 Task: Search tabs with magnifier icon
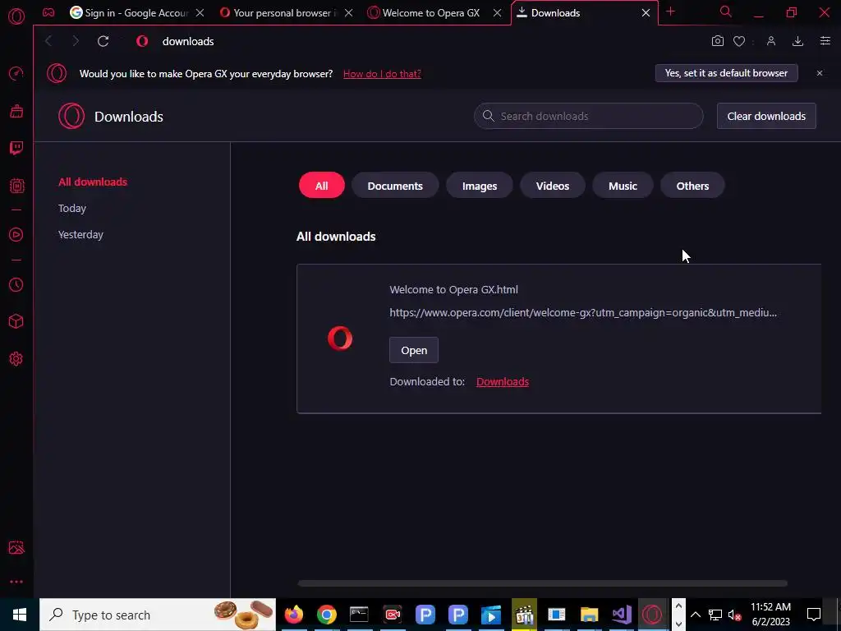point(726,12)
